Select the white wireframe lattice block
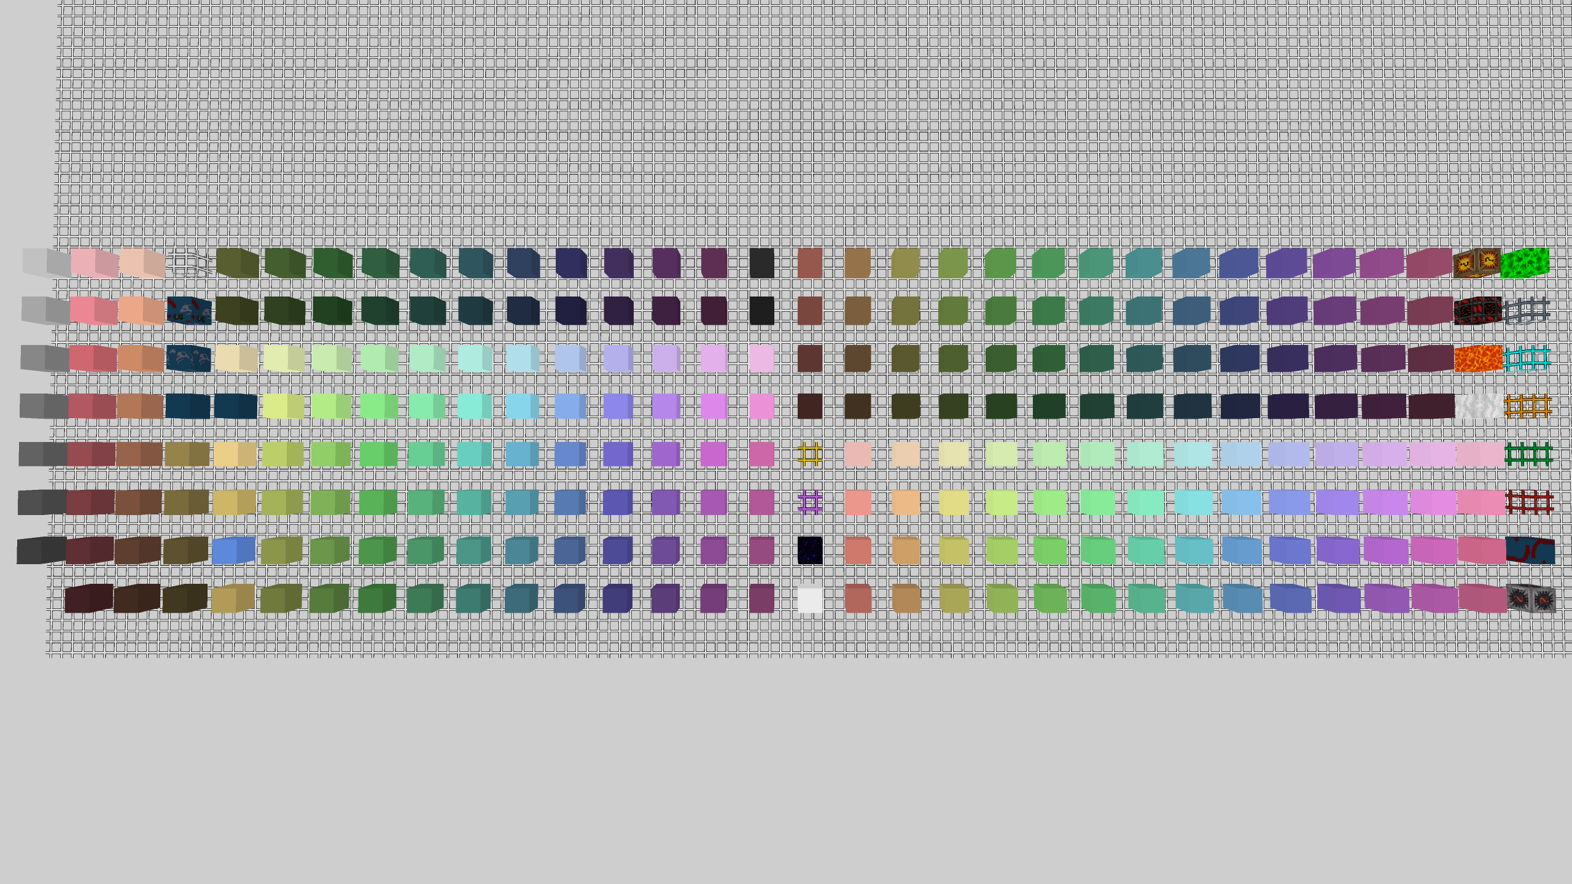The height and width of the screenshot is (884, 1572). tap(190, 263)
